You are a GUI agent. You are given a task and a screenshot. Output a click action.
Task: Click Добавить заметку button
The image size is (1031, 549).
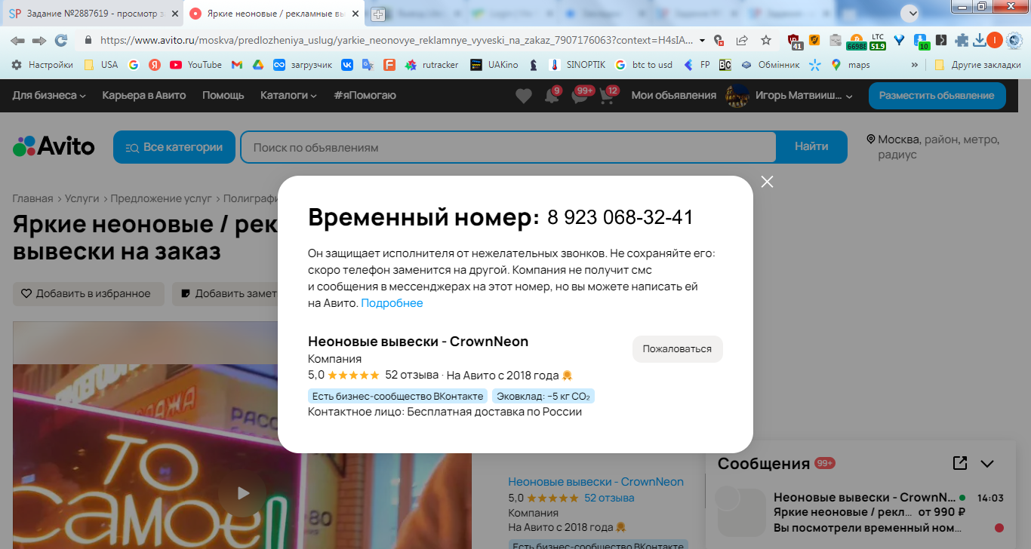coord(226,294)
